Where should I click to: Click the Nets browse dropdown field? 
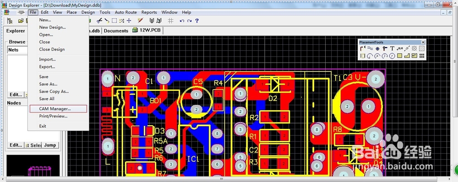(x=17, y=50)
